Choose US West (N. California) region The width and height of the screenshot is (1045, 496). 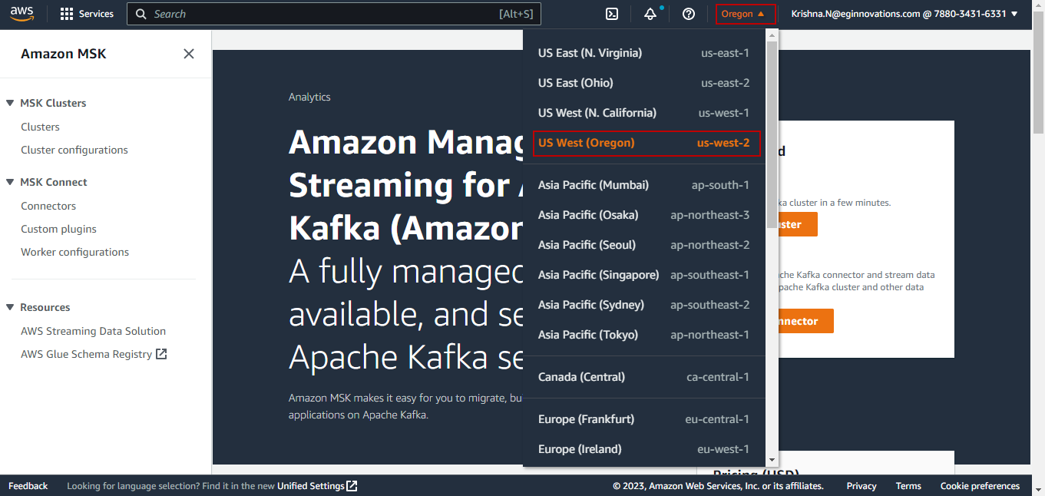[643, 113]
